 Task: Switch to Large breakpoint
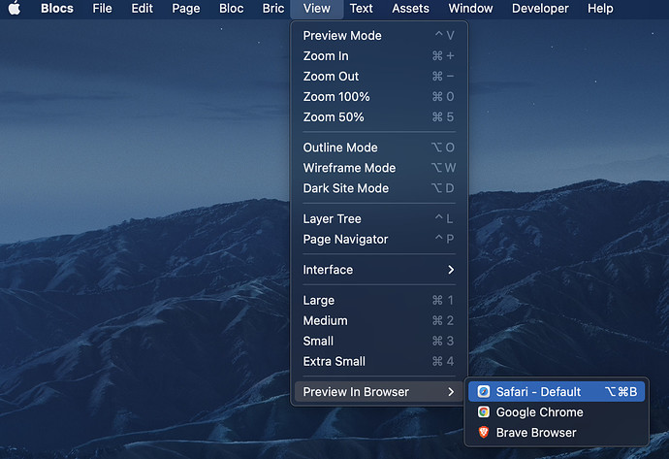pyautogui.click(x=379, y=300)
